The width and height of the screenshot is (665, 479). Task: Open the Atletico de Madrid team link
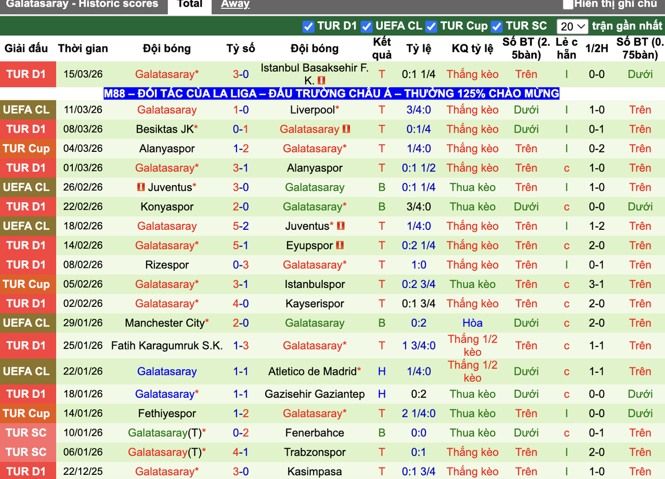click(x=312, y=371)
